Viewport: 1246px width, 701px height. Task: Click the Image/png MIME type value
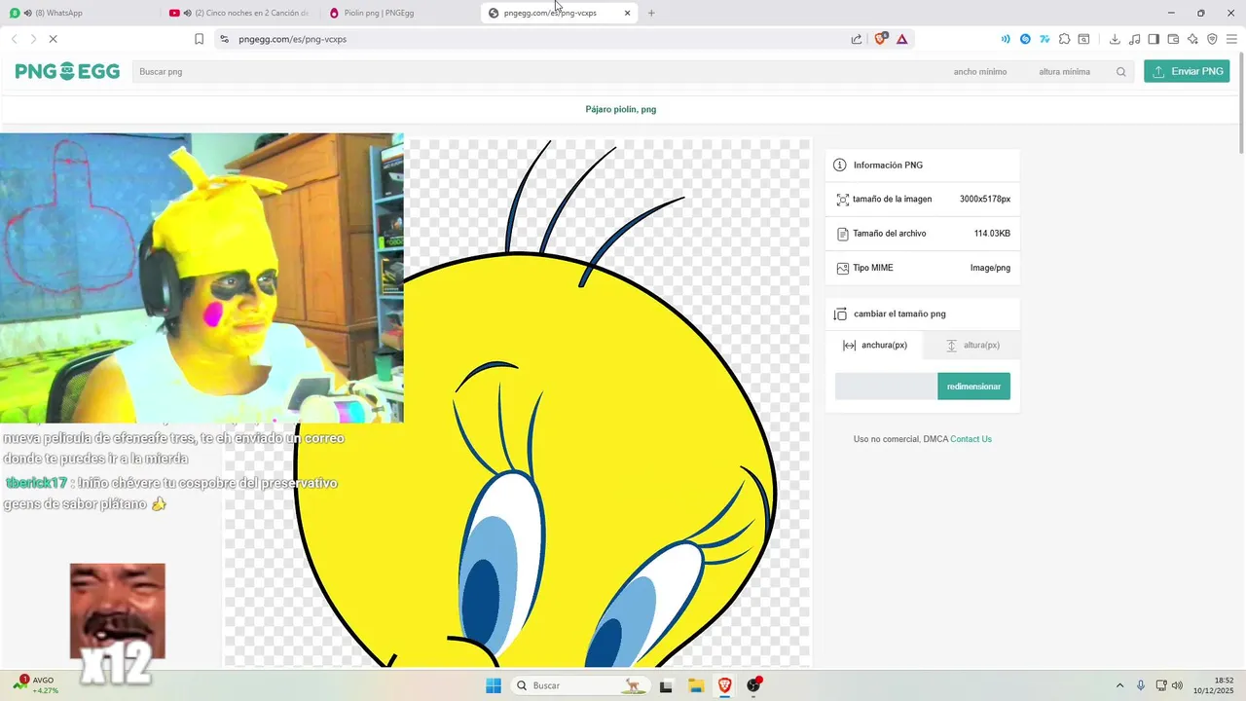(990, 268)
